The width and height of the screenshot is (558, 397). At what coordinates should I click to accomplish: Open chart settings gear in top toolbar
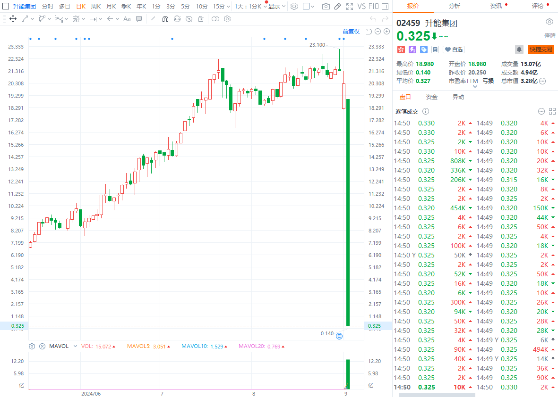tap(294, 7)
